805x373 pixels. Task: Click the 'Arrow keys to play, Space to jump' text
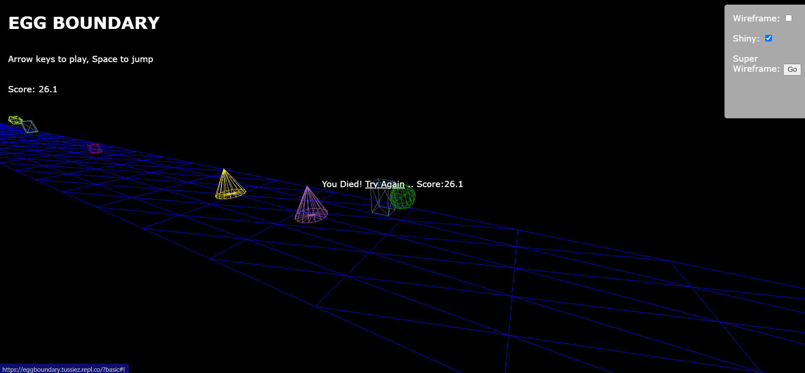pos(80,59)
